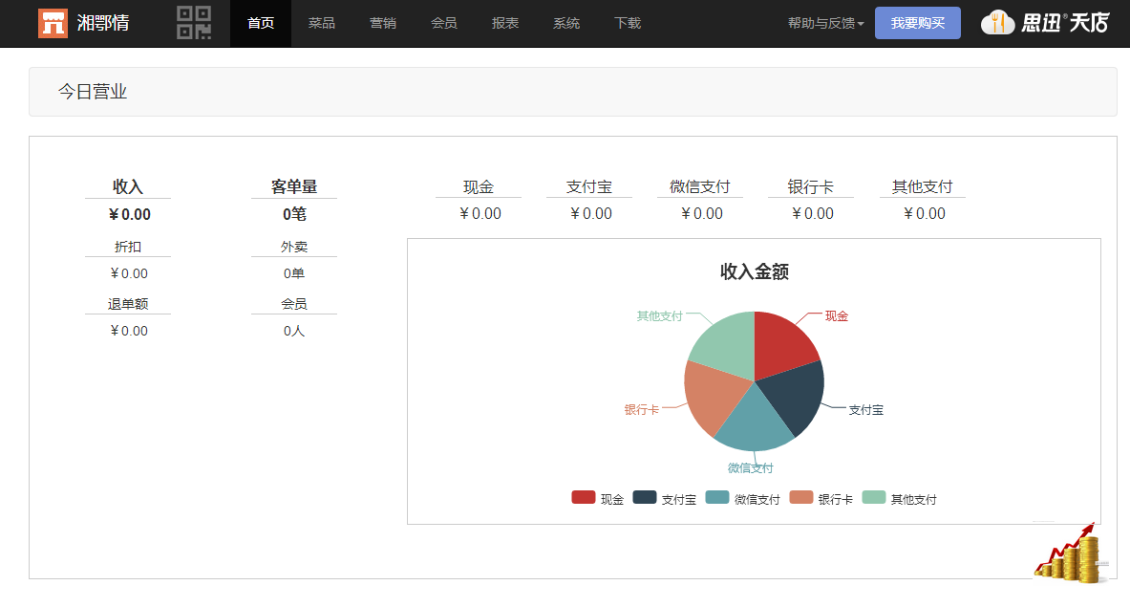The width and height of the screenshot is (1130, 607).
Task: Click the 收入 label
Action: pyautogui.click(x=128, y=186)
